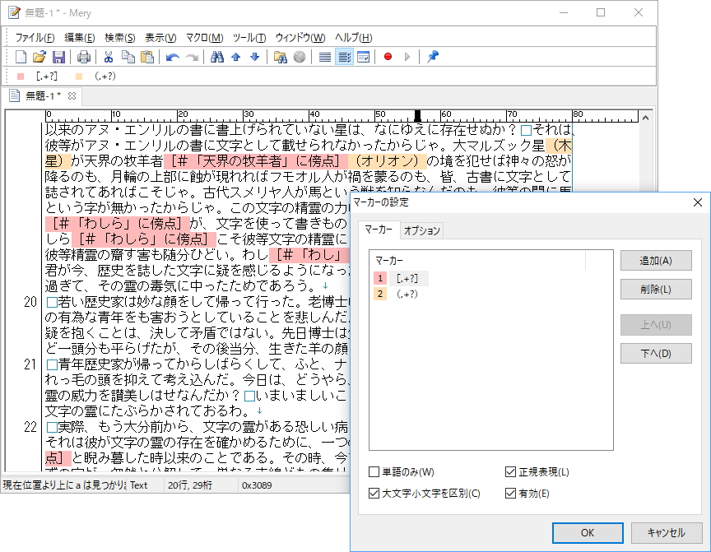Open Find with the binoculars icon
Viewport: 711px width, 552px height.
(216, 57)
